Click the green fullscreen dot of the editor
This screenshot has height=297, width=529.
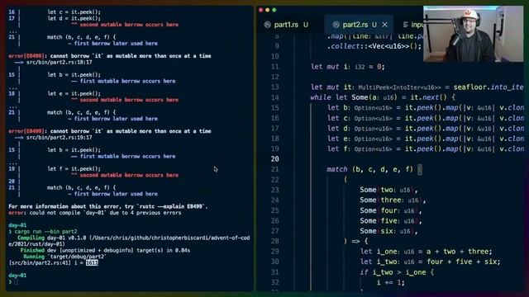point(274,10)
